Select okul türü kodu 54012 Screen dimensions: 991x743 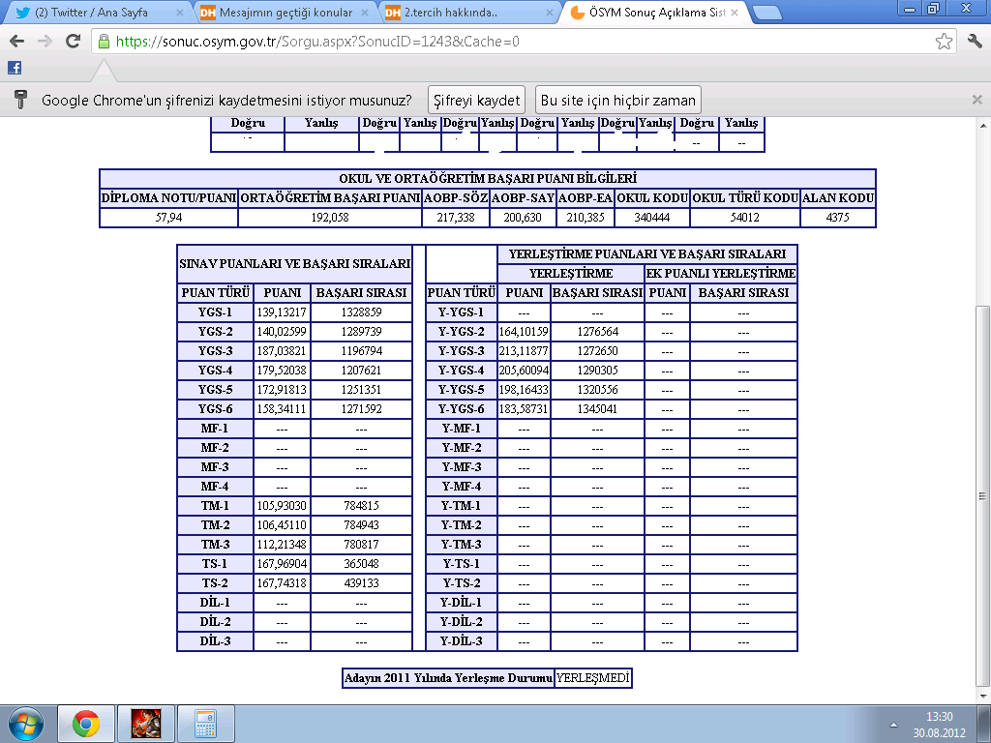click(745, 218)
